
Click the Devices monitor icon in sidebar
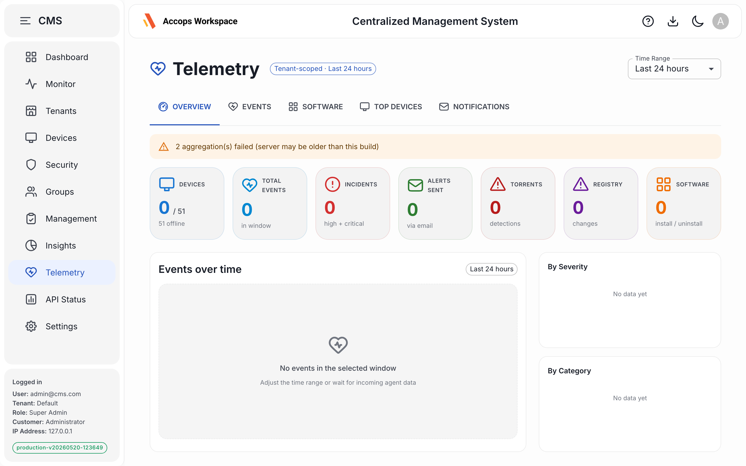click(x=31, y=138)
